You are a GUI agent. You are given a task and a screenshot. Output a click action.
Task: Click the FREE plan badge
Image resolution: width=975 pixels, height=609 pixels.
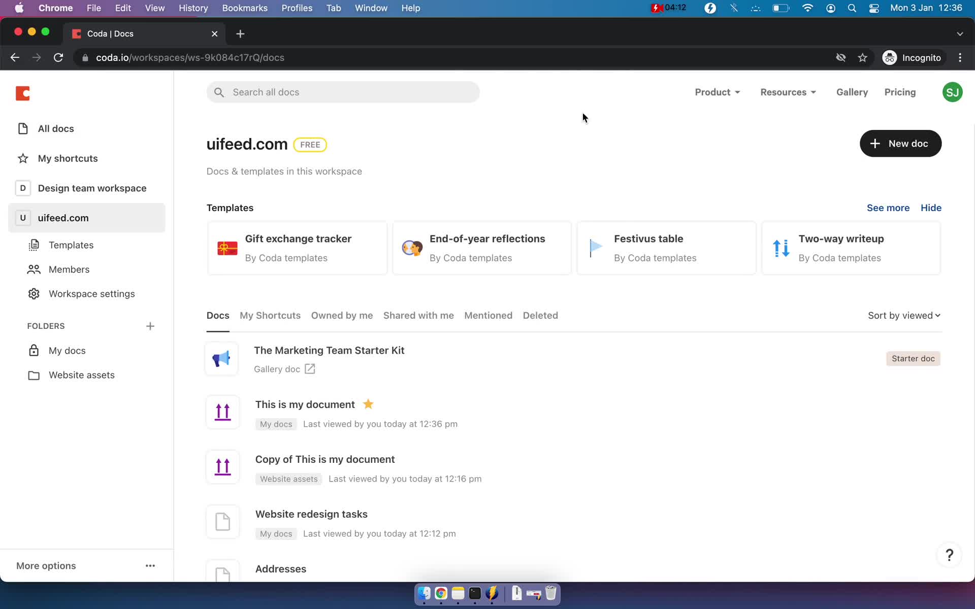[310, 145]
